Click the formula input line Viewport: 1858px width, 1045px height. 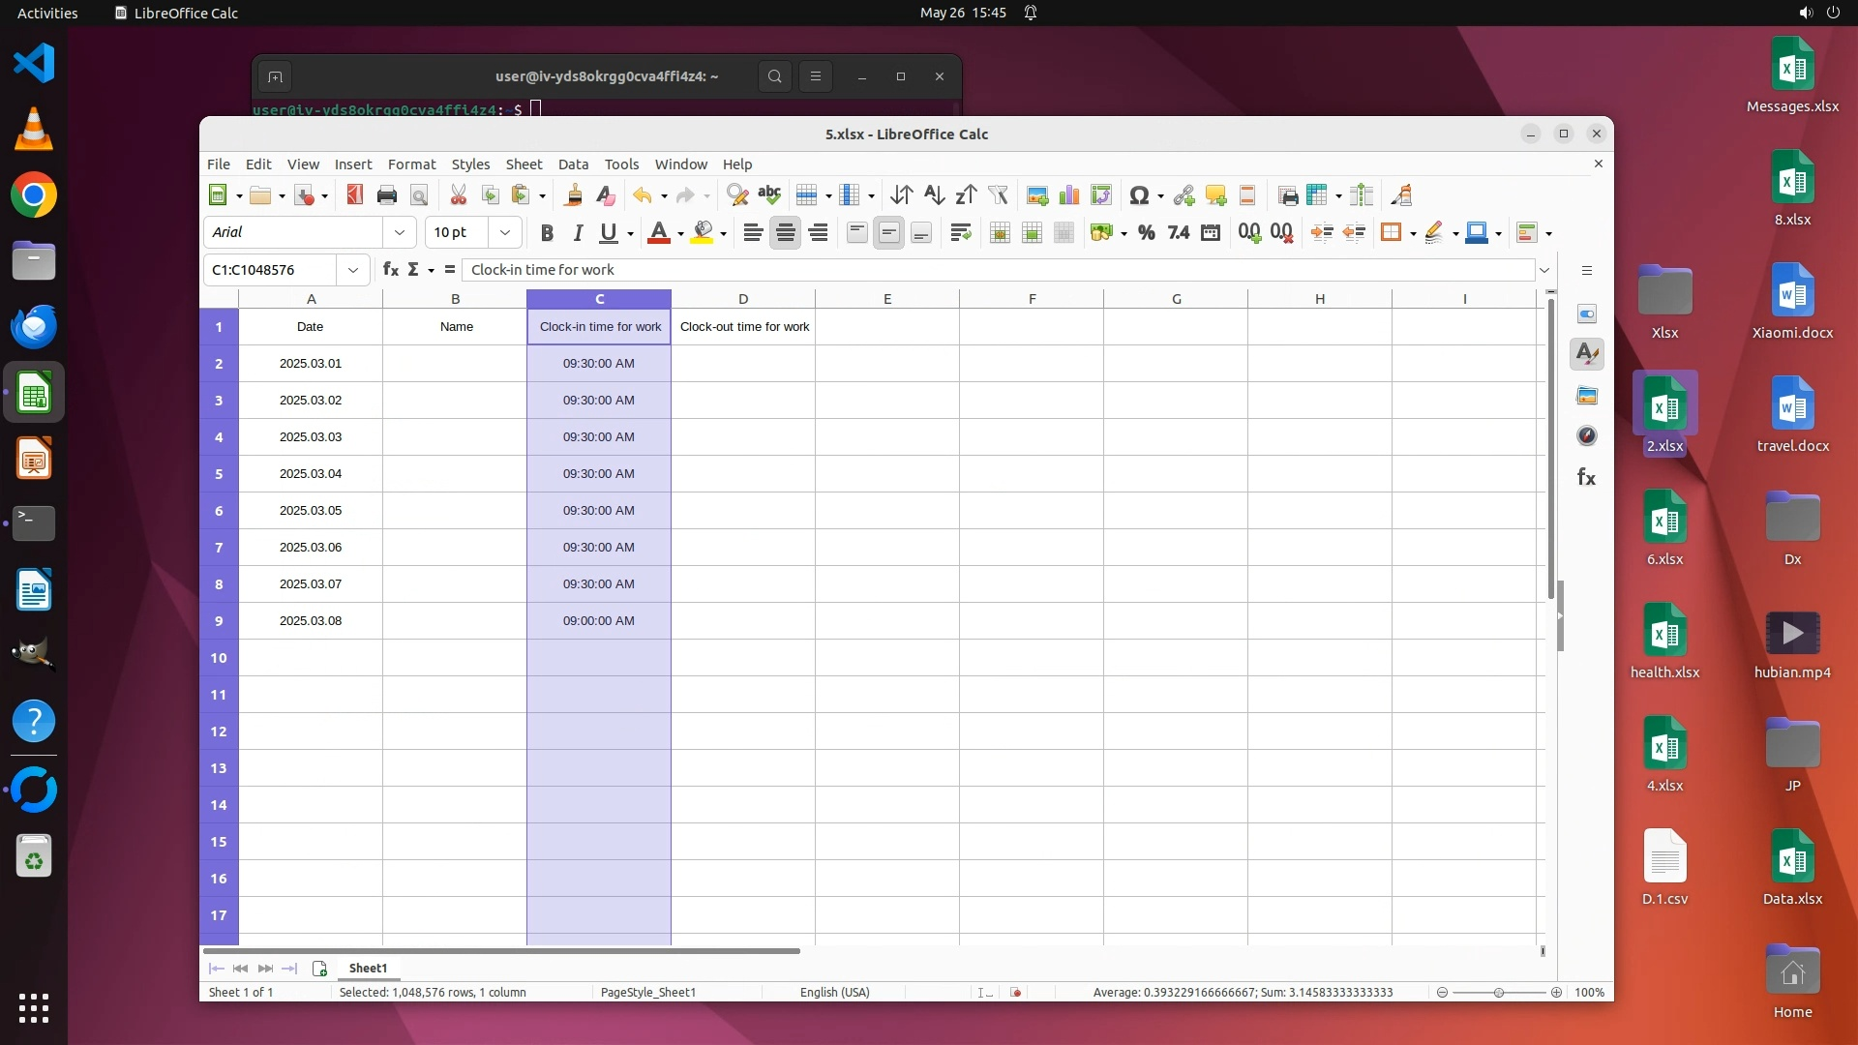pyautogui.click(x=997, y=270)
